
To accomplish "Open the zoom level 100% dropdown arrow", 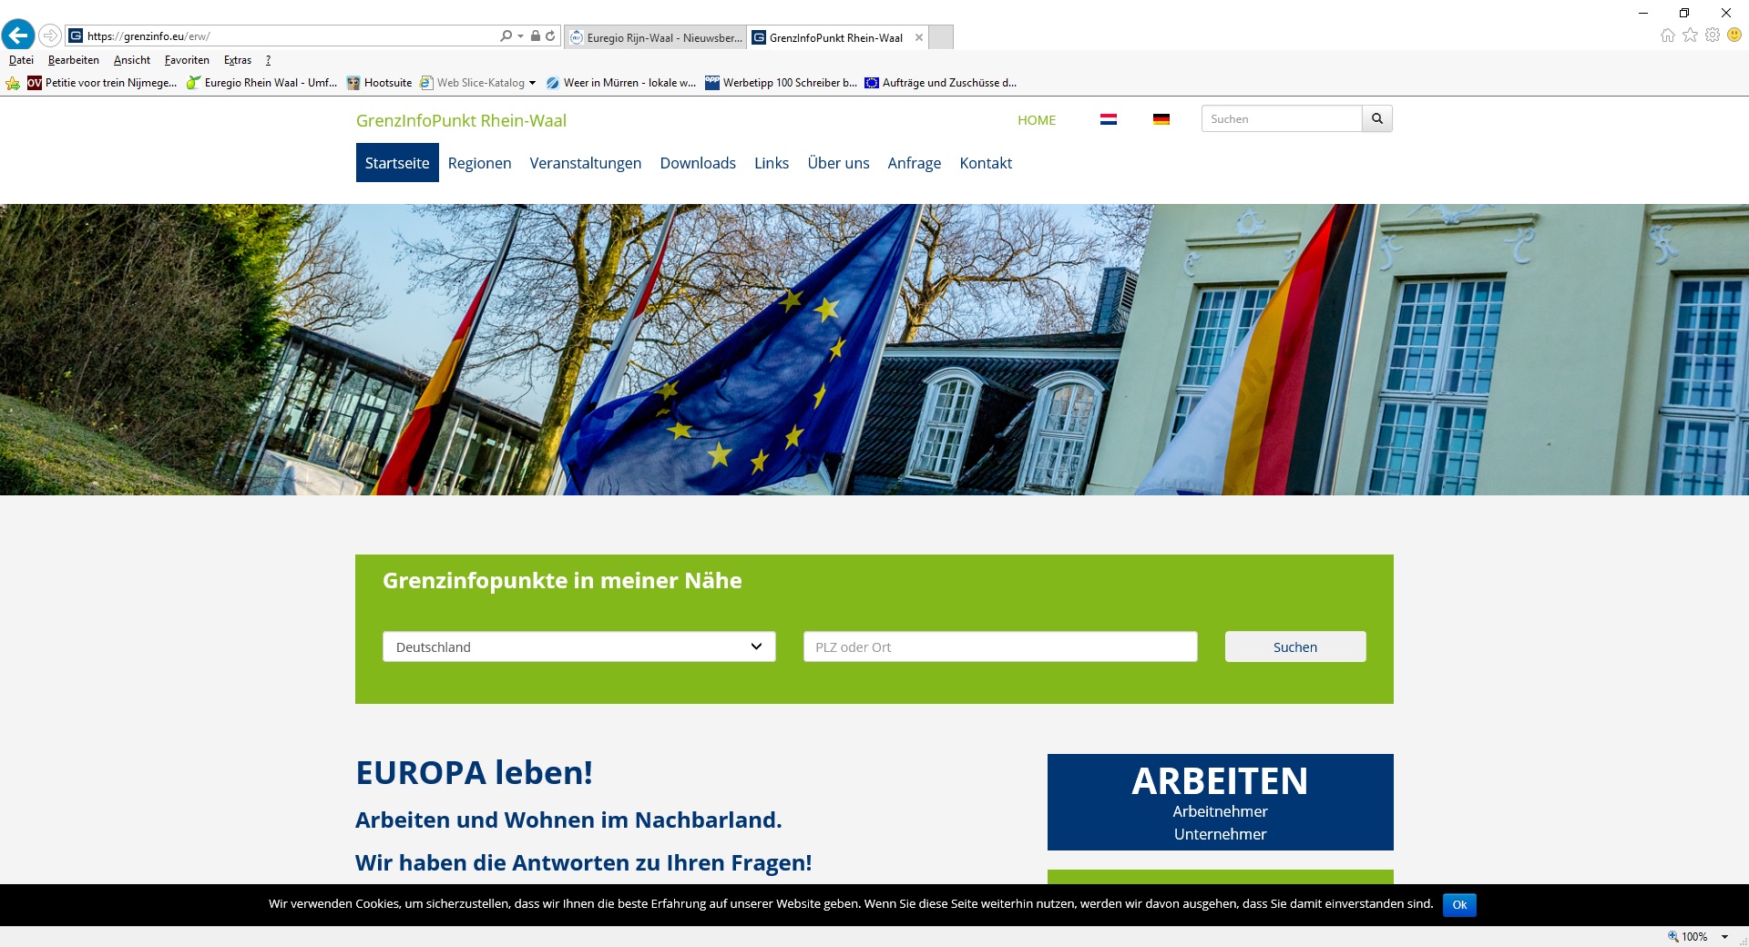I will coord(1724,936).
